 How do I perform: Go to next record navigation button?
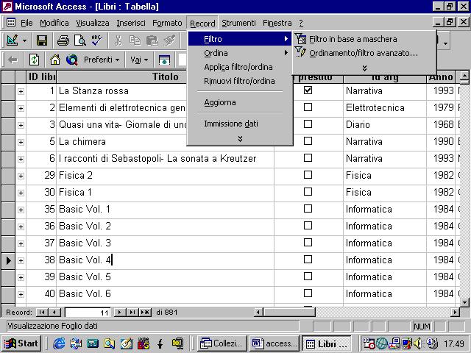pos(119,312)
